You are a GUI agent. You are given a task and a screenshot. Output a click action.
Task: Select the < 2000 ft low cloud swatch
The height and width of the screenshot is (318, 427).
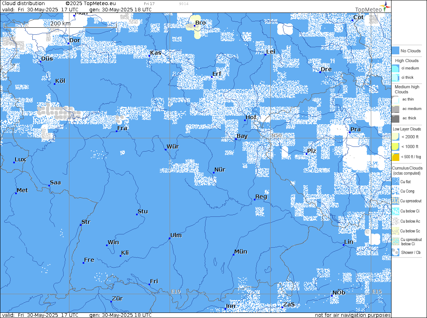coord(395,137)
